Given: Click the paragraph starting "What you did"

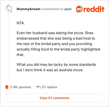Looking at the screenshot, I should point(56,67).
